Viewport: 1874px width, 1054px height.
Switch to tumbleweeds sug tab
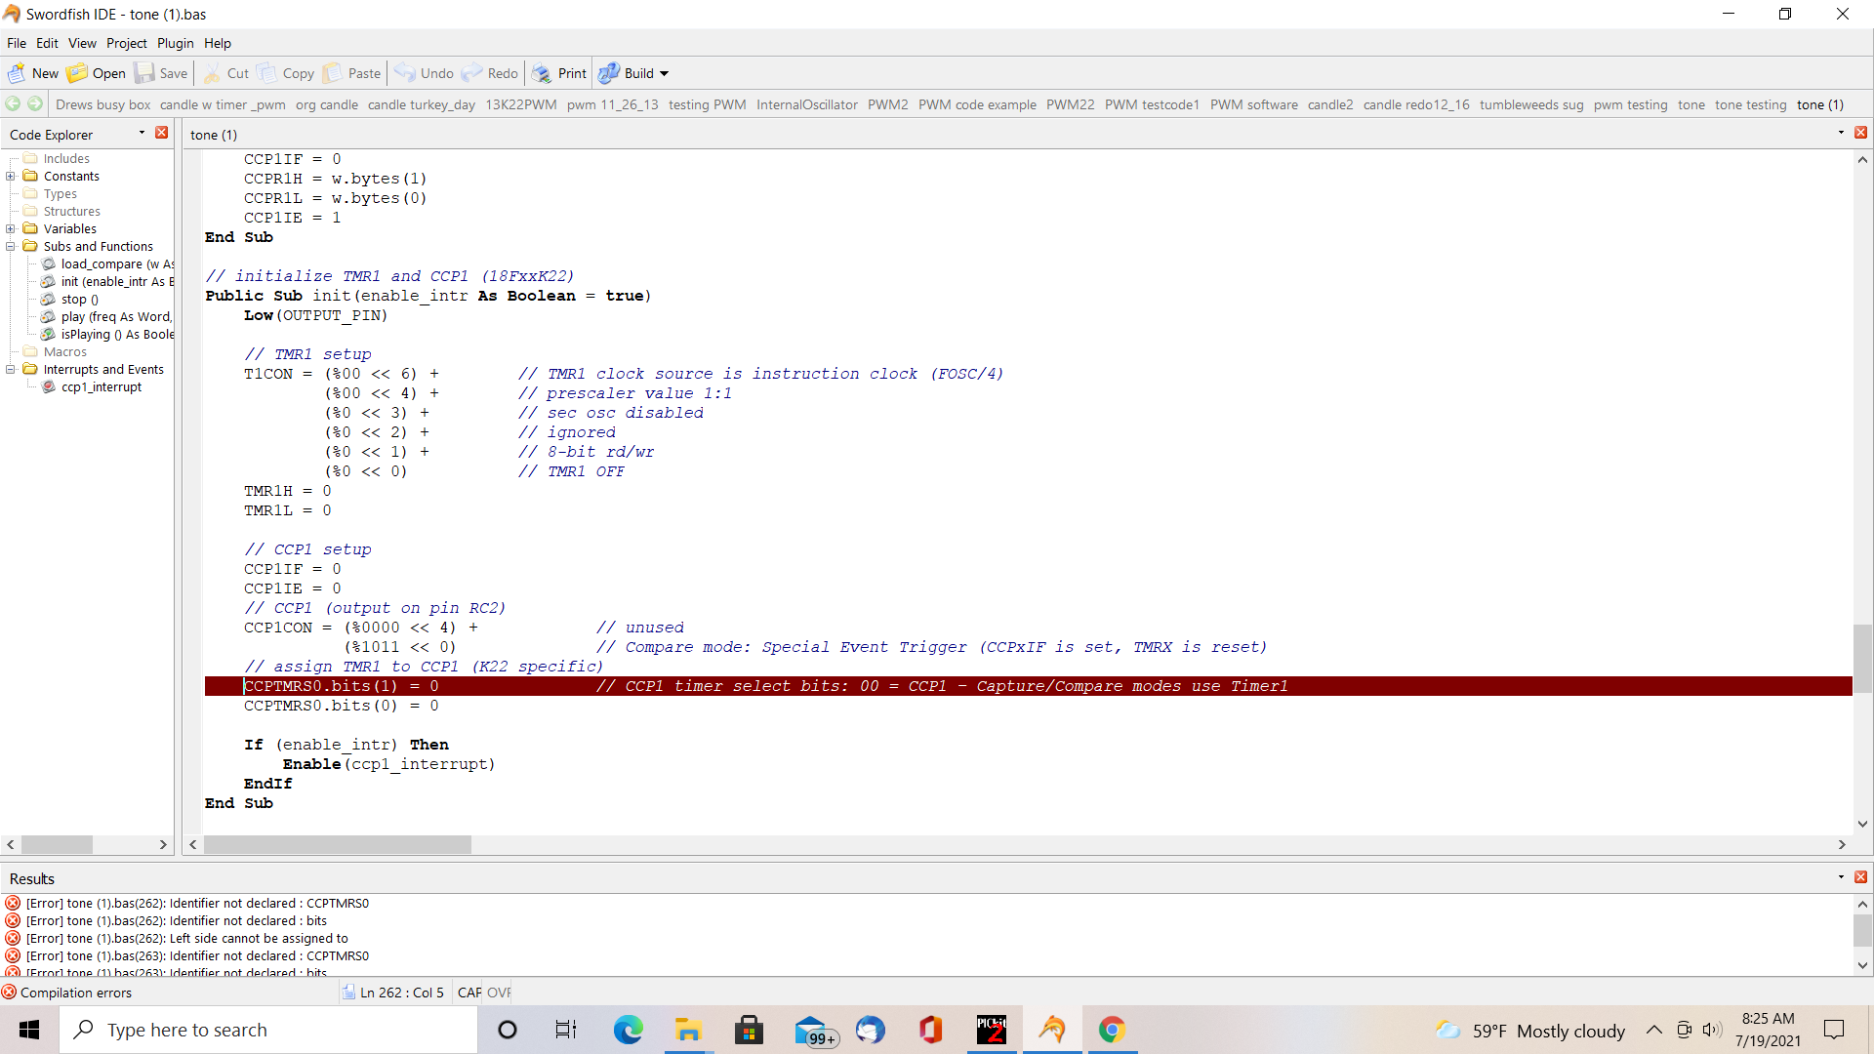pos(1531,104)
